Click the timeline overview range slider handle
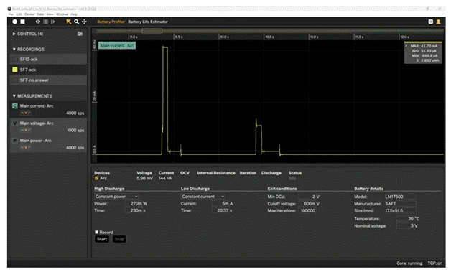 click(x=152, y=31)
